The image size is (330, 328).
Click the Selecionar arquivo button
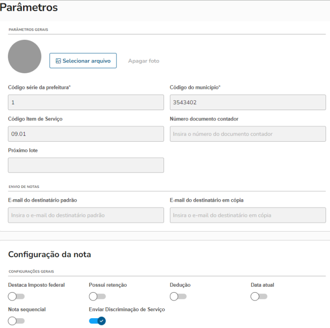[x=83, y=60]
